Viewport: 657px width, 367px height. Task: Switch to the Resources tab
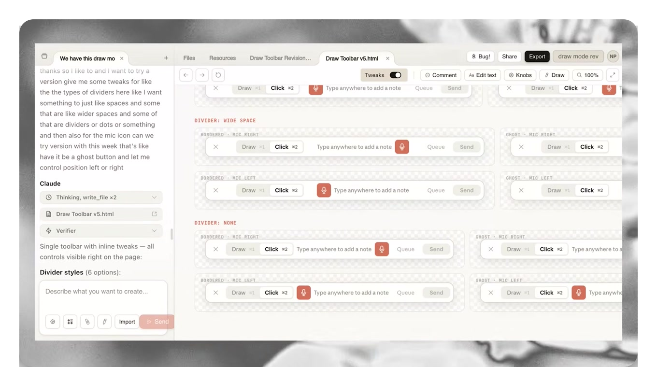click(x=223, y=58)
